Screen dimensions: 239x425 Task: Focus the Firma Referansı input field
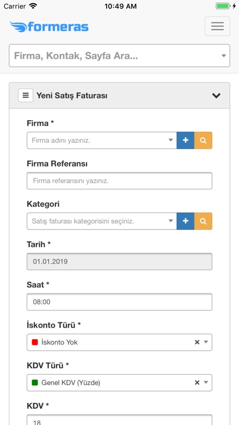[119, 181]
